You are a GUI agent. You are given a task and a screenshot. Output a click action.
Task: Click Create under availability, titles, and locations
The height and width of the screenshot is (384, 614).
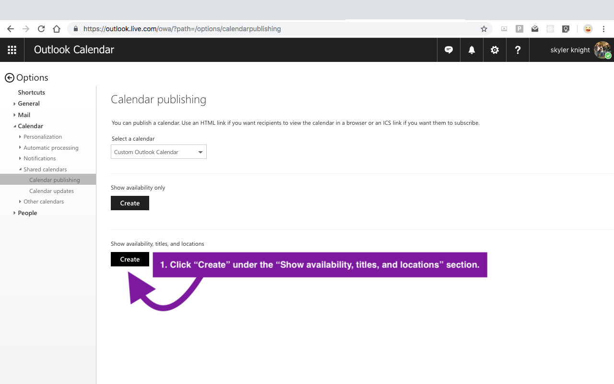[130, 259]
